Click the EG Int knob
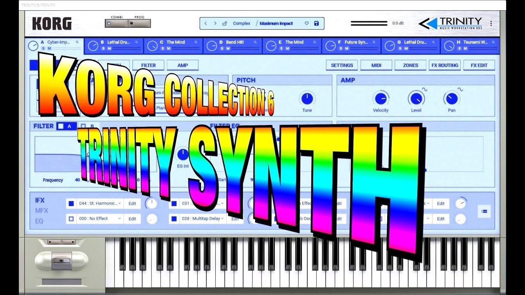The width and height of the screenshot is (525, 295). [x=183, y=154]
